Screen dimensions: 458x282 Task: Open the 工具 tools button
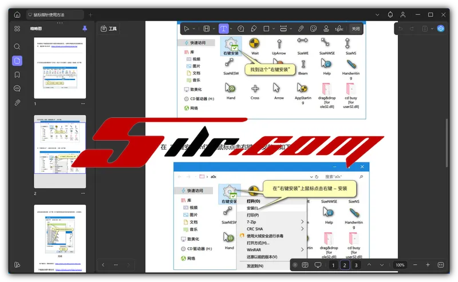[109, 29]
